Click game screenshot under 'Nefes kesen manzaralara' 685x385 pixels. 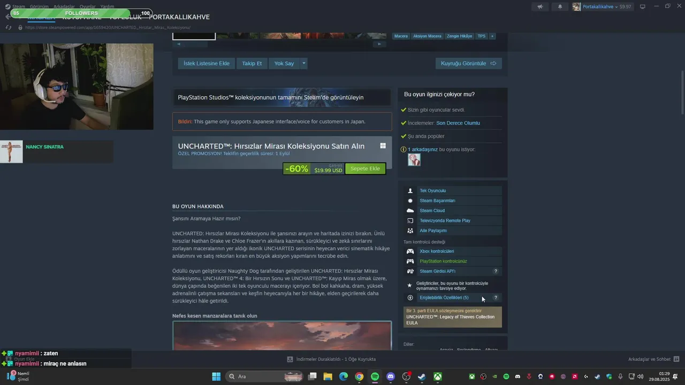tap(282, 336)
